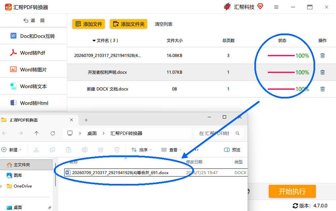The image size is (336, 211).
Task: Select Word转Html in the sidebar
Action: pos(33,103)
